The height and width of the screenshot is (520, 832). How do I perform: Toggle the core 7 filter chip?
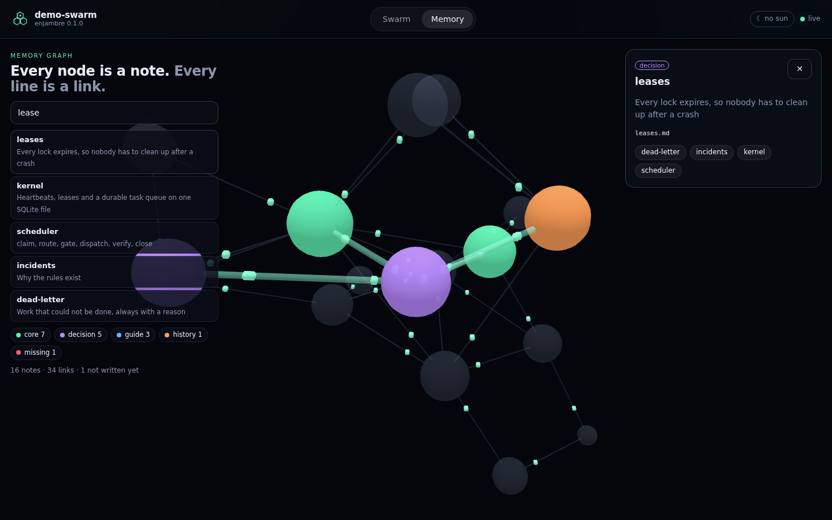pyautogui.click(x=31, y=335)
